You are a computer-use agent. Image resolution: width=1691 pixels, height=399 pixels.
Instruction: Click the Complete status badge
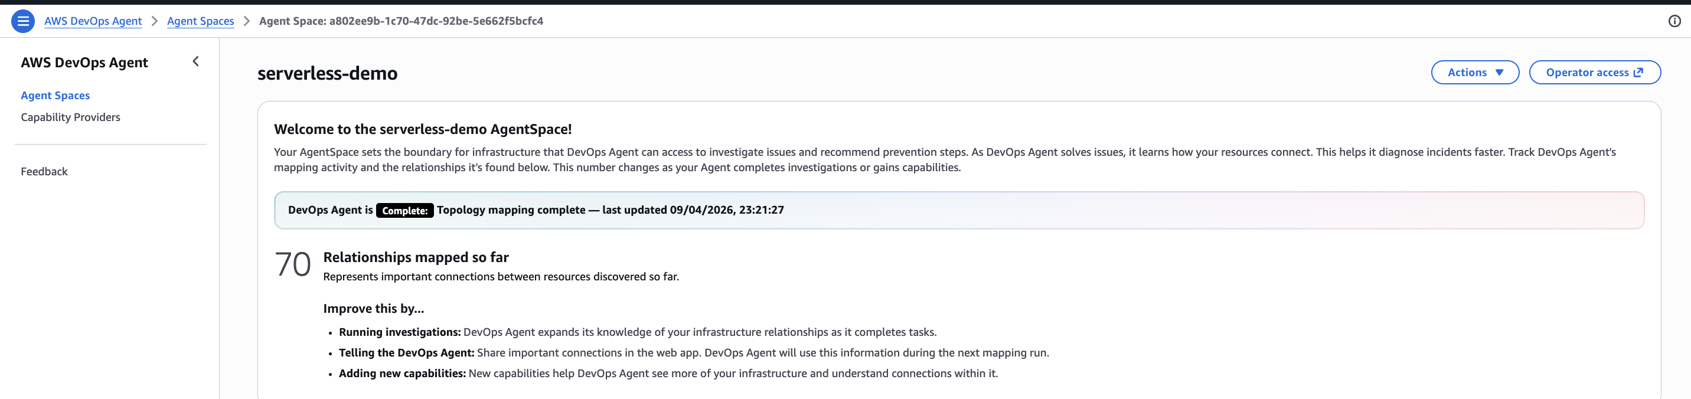tap(404, 211)
